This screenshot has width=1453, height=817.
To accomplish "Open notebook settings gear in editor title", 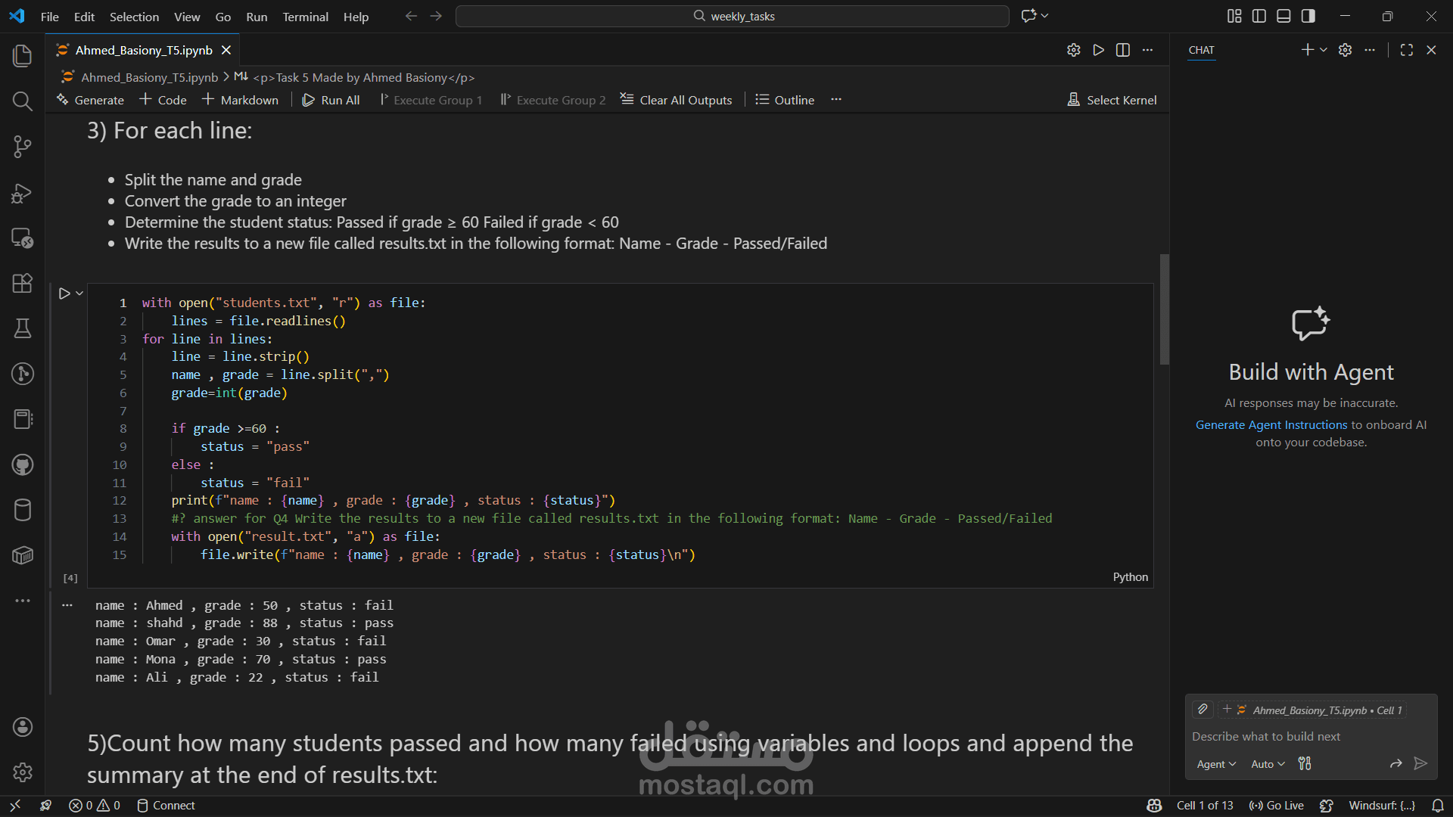I will click(1073, 50).
